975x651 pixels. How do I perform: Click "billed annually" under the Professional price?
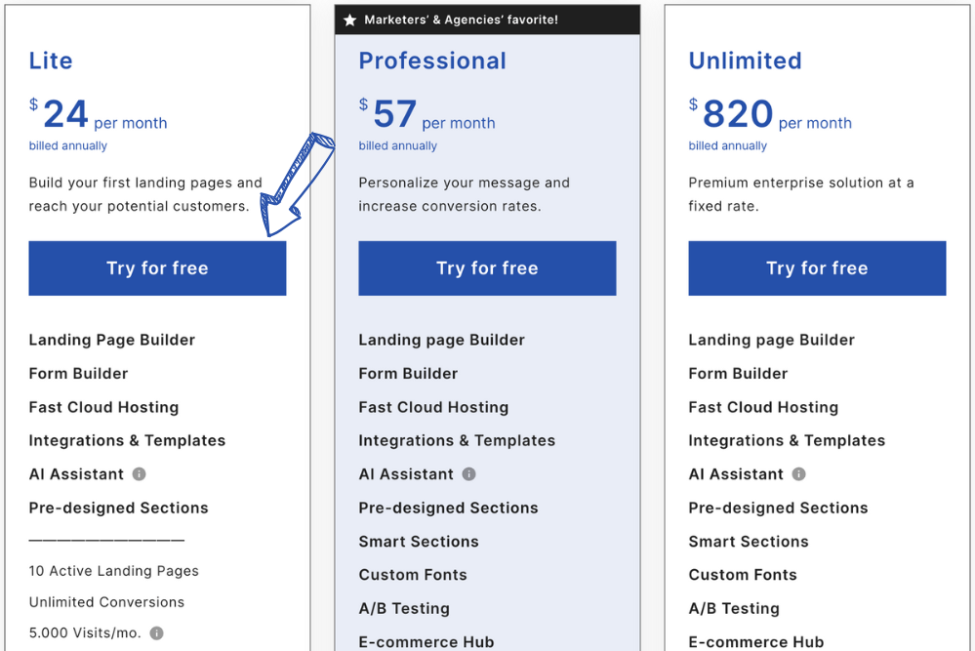click(x=398, y=145)
